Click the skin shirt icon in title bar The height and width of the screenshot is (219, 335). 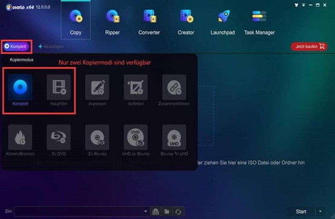[296, 5]
